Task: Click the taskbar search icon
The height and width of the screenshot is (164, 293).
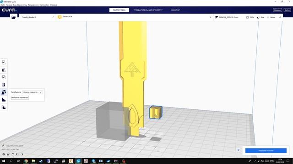Action: click(11, 161)
